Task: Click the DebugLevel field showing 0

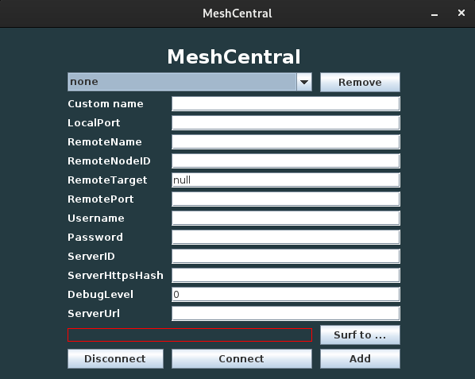Action: point(286,295)
